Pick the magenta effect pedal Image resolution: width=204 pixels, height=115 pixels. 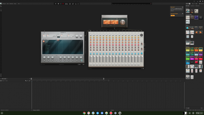point(192,58)
